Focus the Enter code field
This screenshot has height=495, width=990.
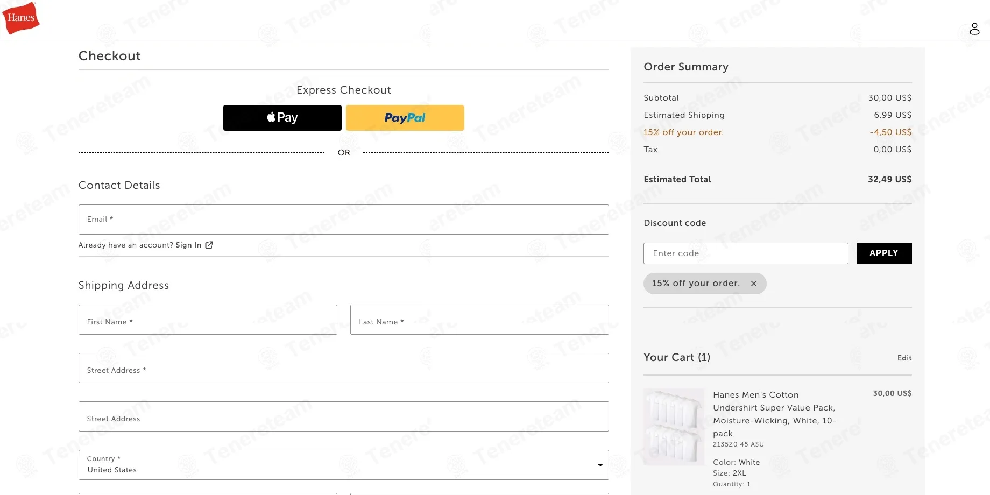point(746,253)
